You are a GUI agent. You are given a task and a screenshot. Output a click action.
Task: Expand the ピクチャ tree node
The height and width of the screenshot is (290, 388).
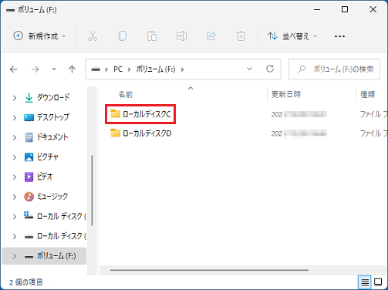tap(15, 157)
